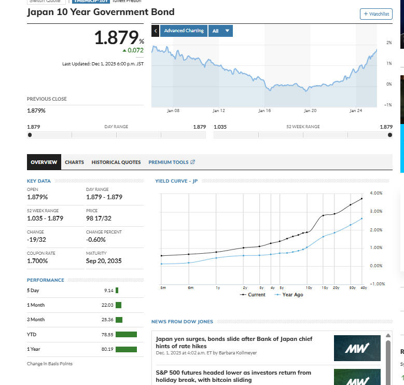
Task: Click the Current legend item
Action: click(x=253, y=295)
